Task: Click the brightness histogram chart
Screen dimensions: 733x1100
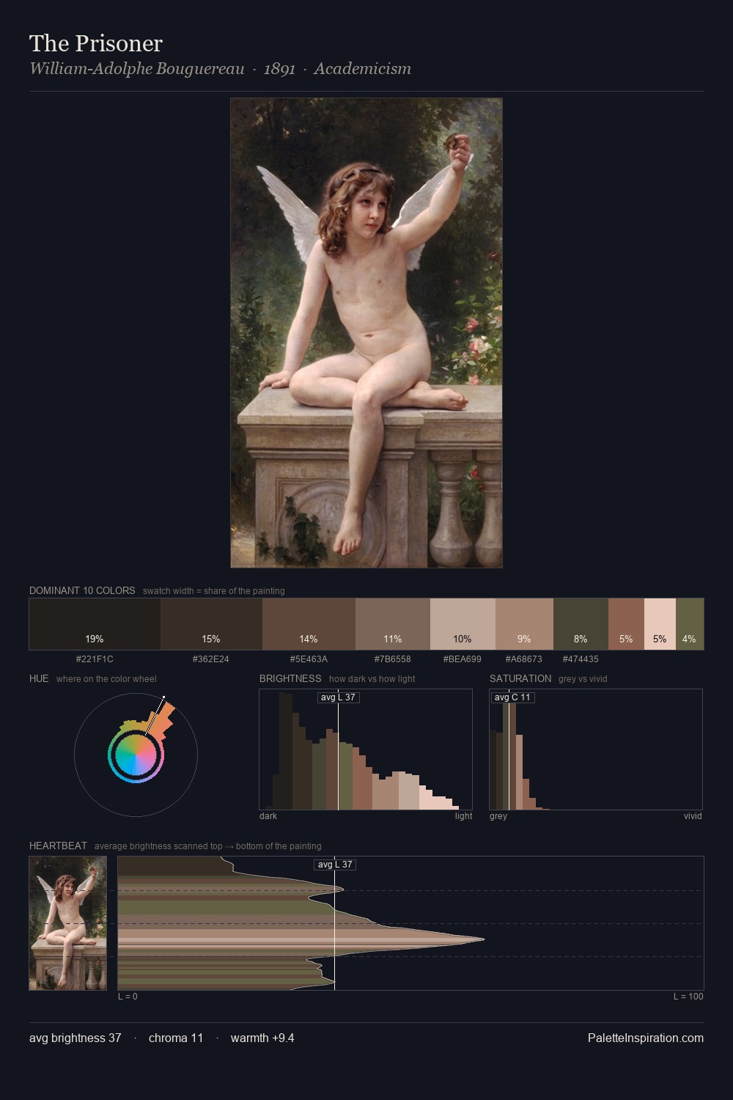Action: point(366,749)
